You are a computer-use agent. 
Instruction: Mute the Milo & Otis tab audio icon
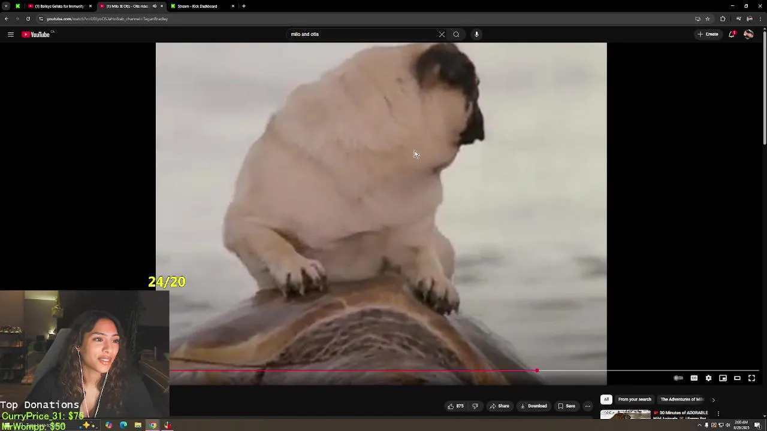tap(154, 6)
